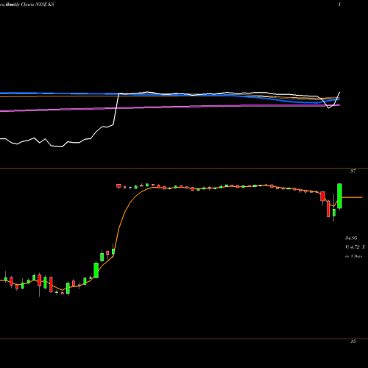
Task: Click the '34.95' price value text
Action: 351,238
